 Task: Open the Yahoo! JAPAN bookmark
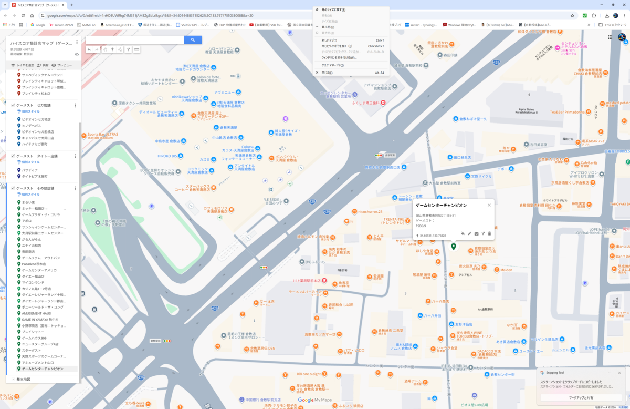coord(60,24)
